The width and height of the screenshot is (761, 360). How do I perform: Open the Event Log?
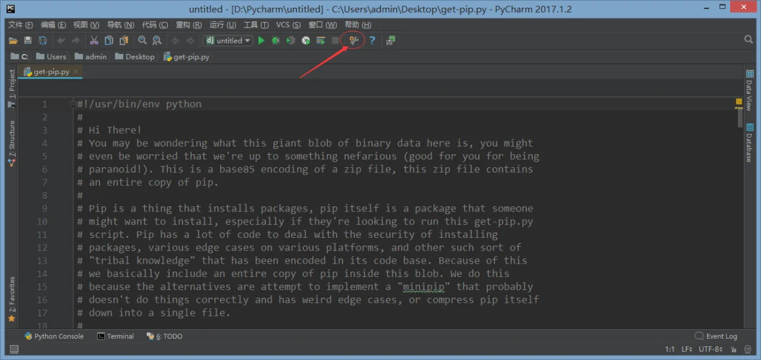click(716, 336)
